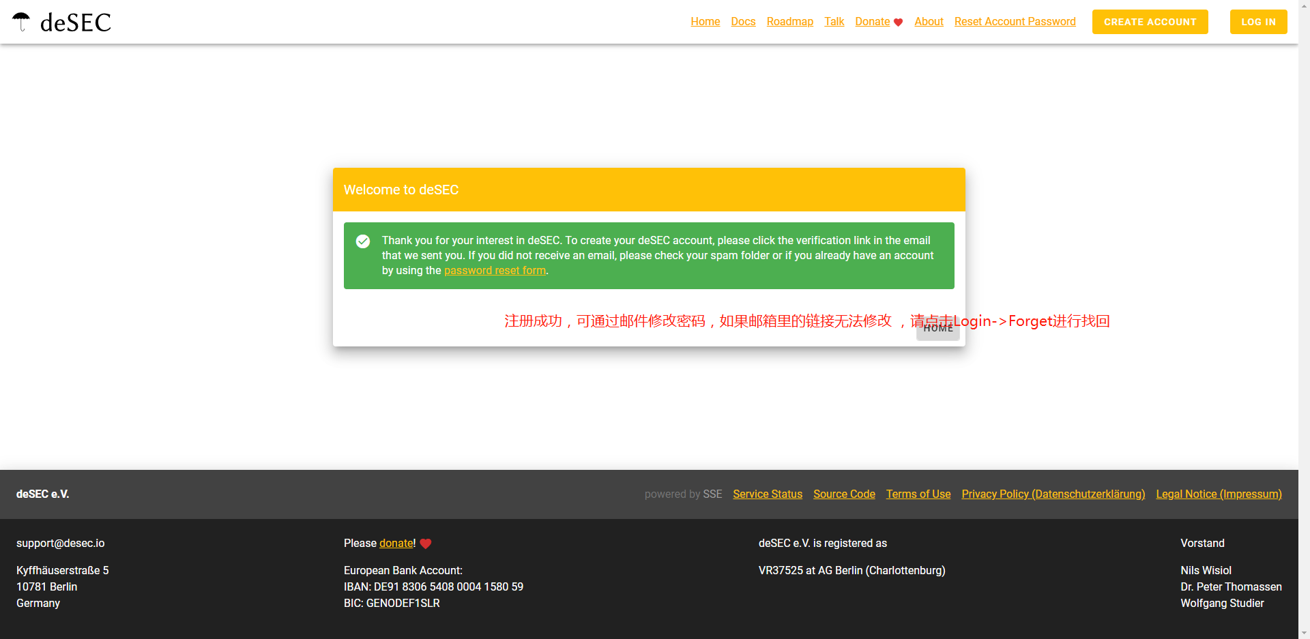Click the deSEC wordmark text in header
1310x639 pixels.
tap(76, 23)
